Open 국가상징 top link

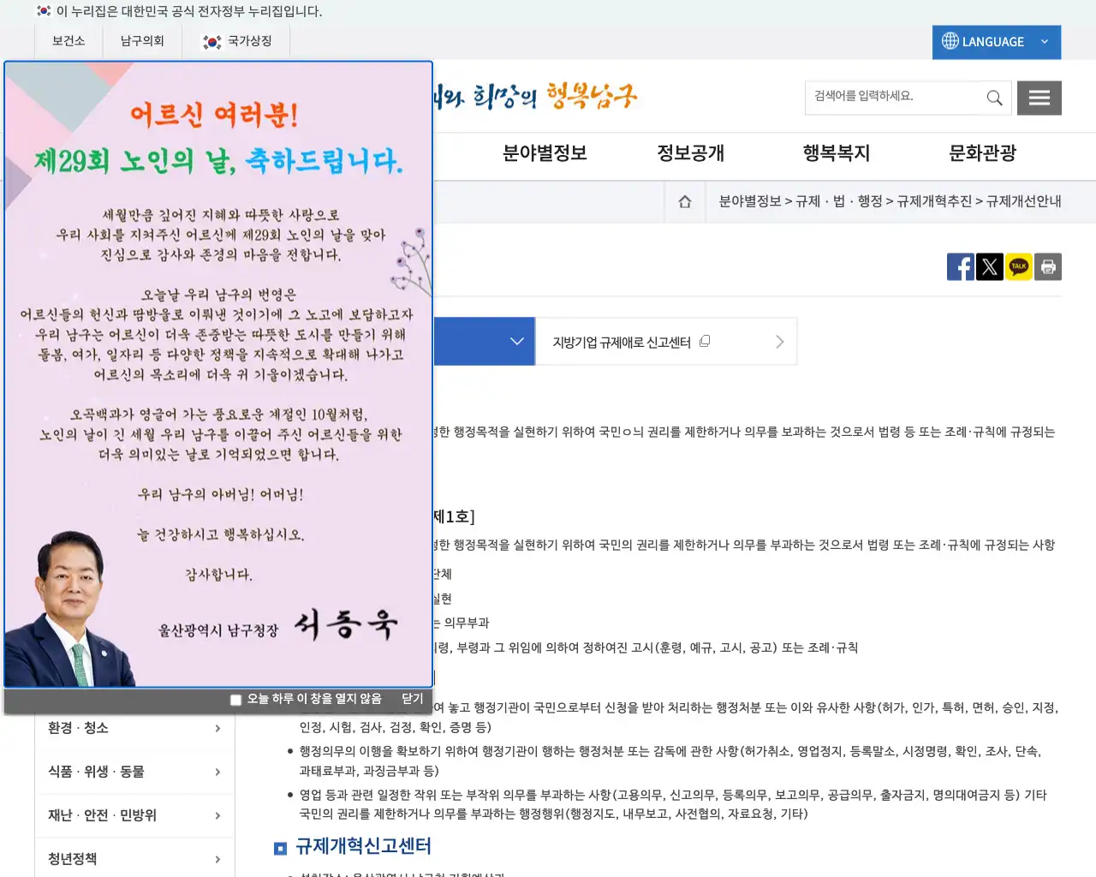[249, 41]
